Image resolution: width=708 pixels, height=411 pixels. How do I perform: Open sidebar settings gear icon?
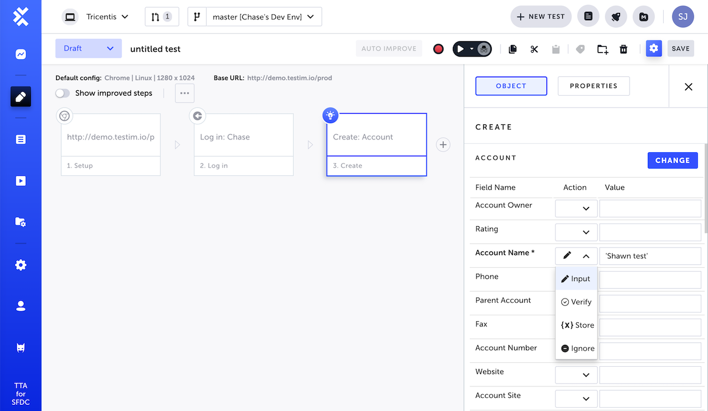coord(20,264)
